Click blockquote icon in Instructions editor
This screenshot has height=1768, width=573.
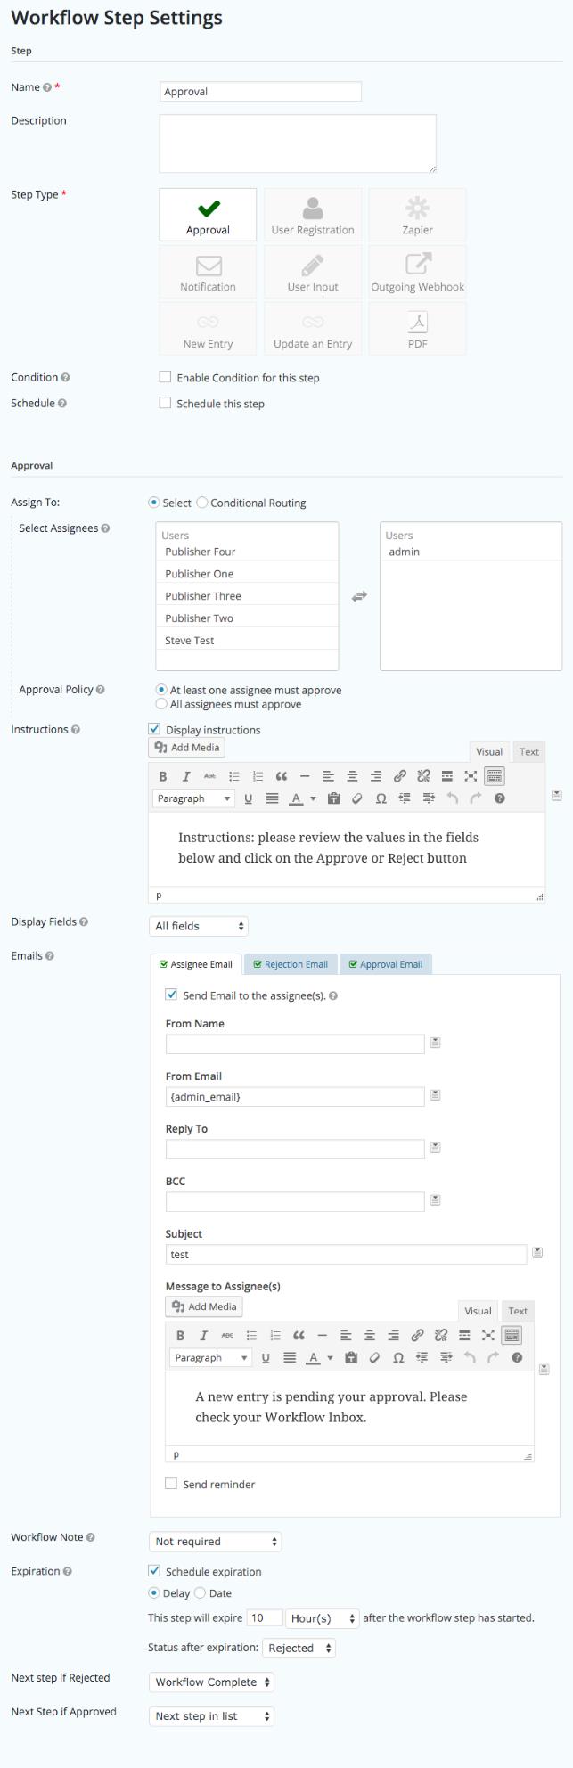[x=281, y=776]
